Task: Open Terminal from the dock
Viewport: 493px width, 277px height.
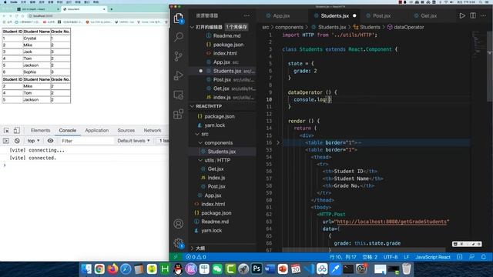Action: click(348, 269)
